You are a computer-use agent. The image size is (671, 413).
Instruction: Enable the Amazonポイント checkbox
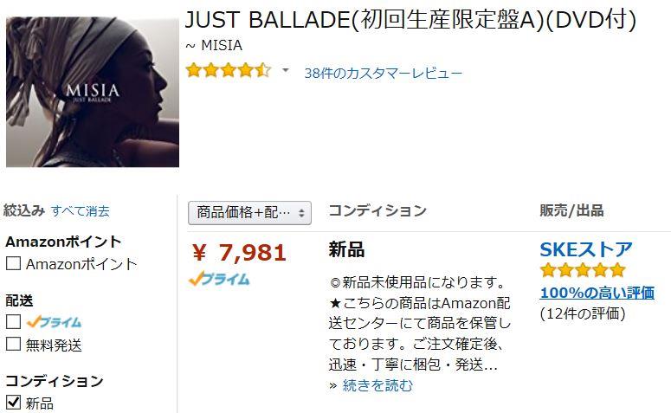(13, 263)
